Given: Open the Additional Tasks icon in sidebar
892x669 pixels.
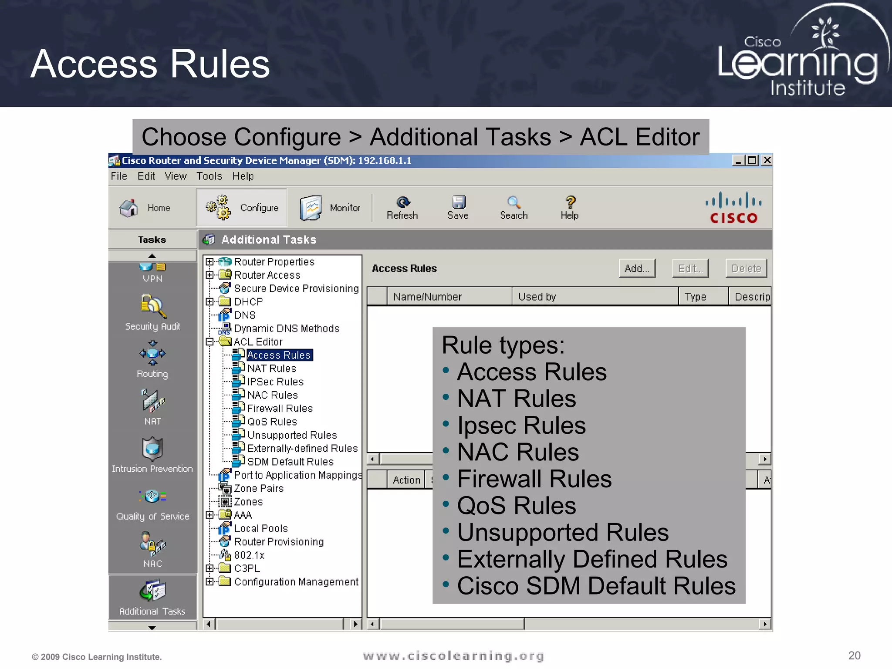Looking at the screenshot, I should coord(152,591).
